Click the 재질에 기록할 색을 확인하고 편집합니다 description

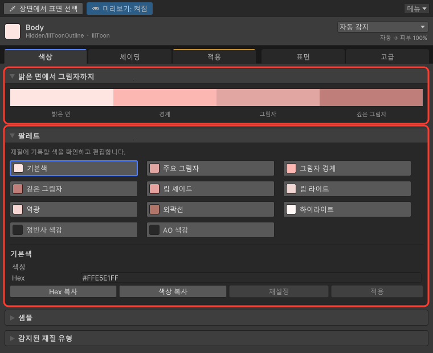click(x=68, y=152)
